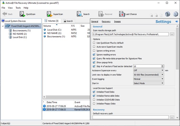Open the Start in dropdown
Screen dimensions: 180x126
[x=148, y=83]
